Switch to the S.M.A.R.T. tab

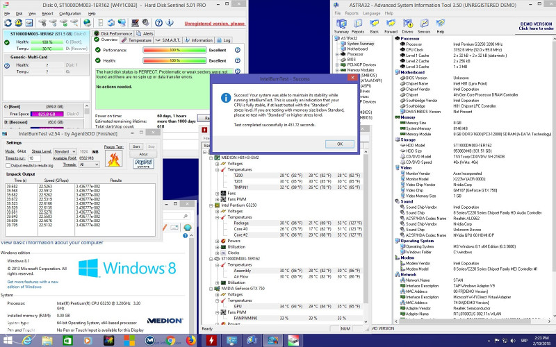pyautogui.click(x=168, y=40)
